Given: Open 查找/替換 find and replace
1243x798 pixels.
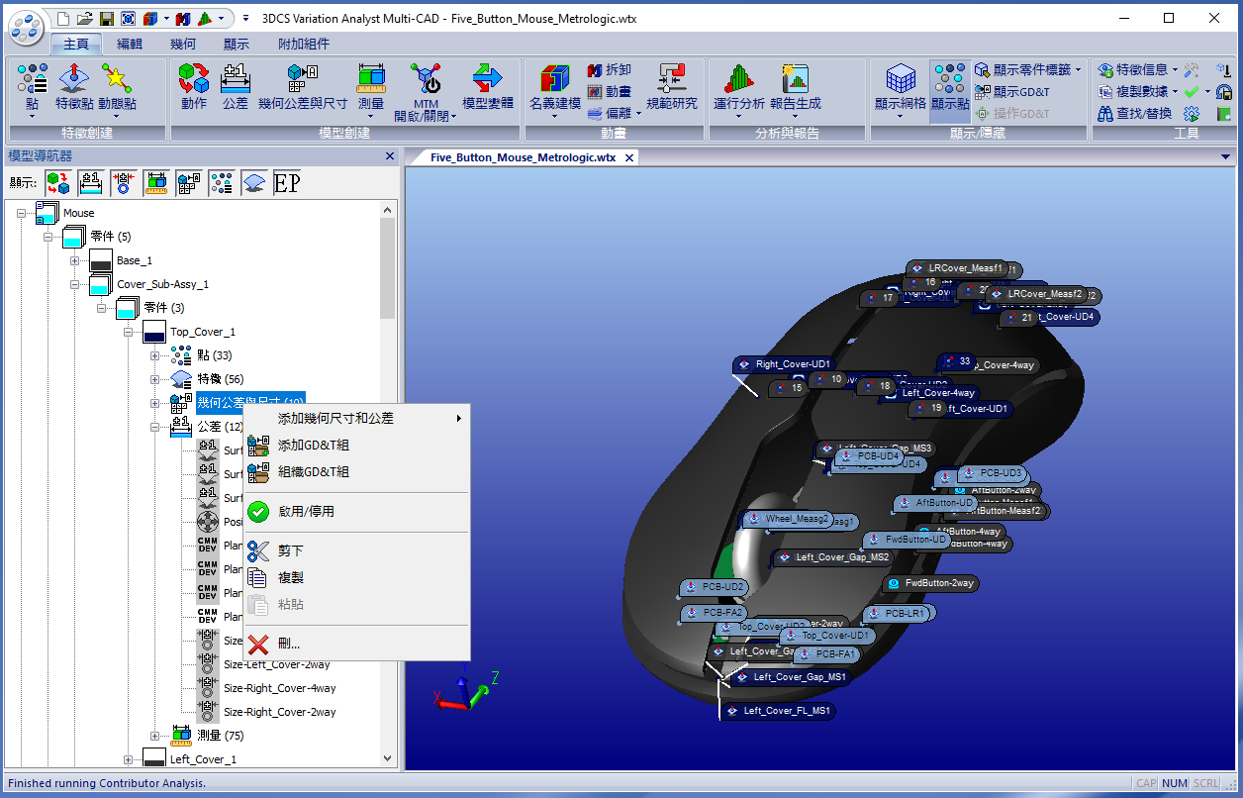Looking at the screenshot, I should pos(1134,114).
